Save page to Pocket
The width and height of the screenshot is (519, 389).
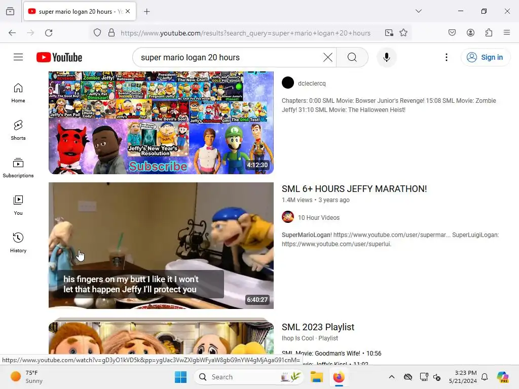tap(452, 33)
